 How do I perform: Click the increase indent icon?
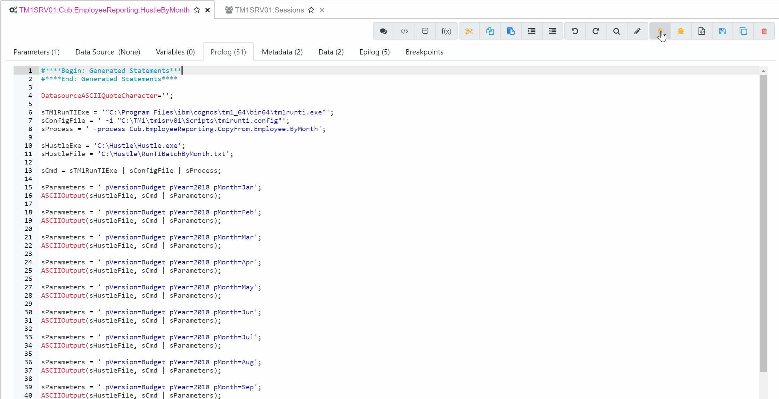click(x=532, y=31)
